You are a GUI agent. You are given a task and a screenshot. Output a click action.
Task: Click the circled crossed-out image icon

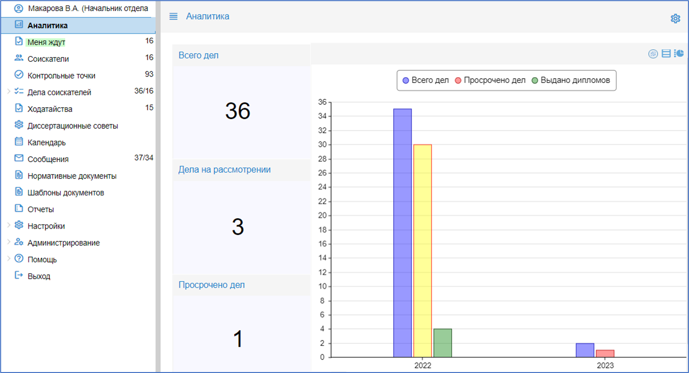click(653, 54)
